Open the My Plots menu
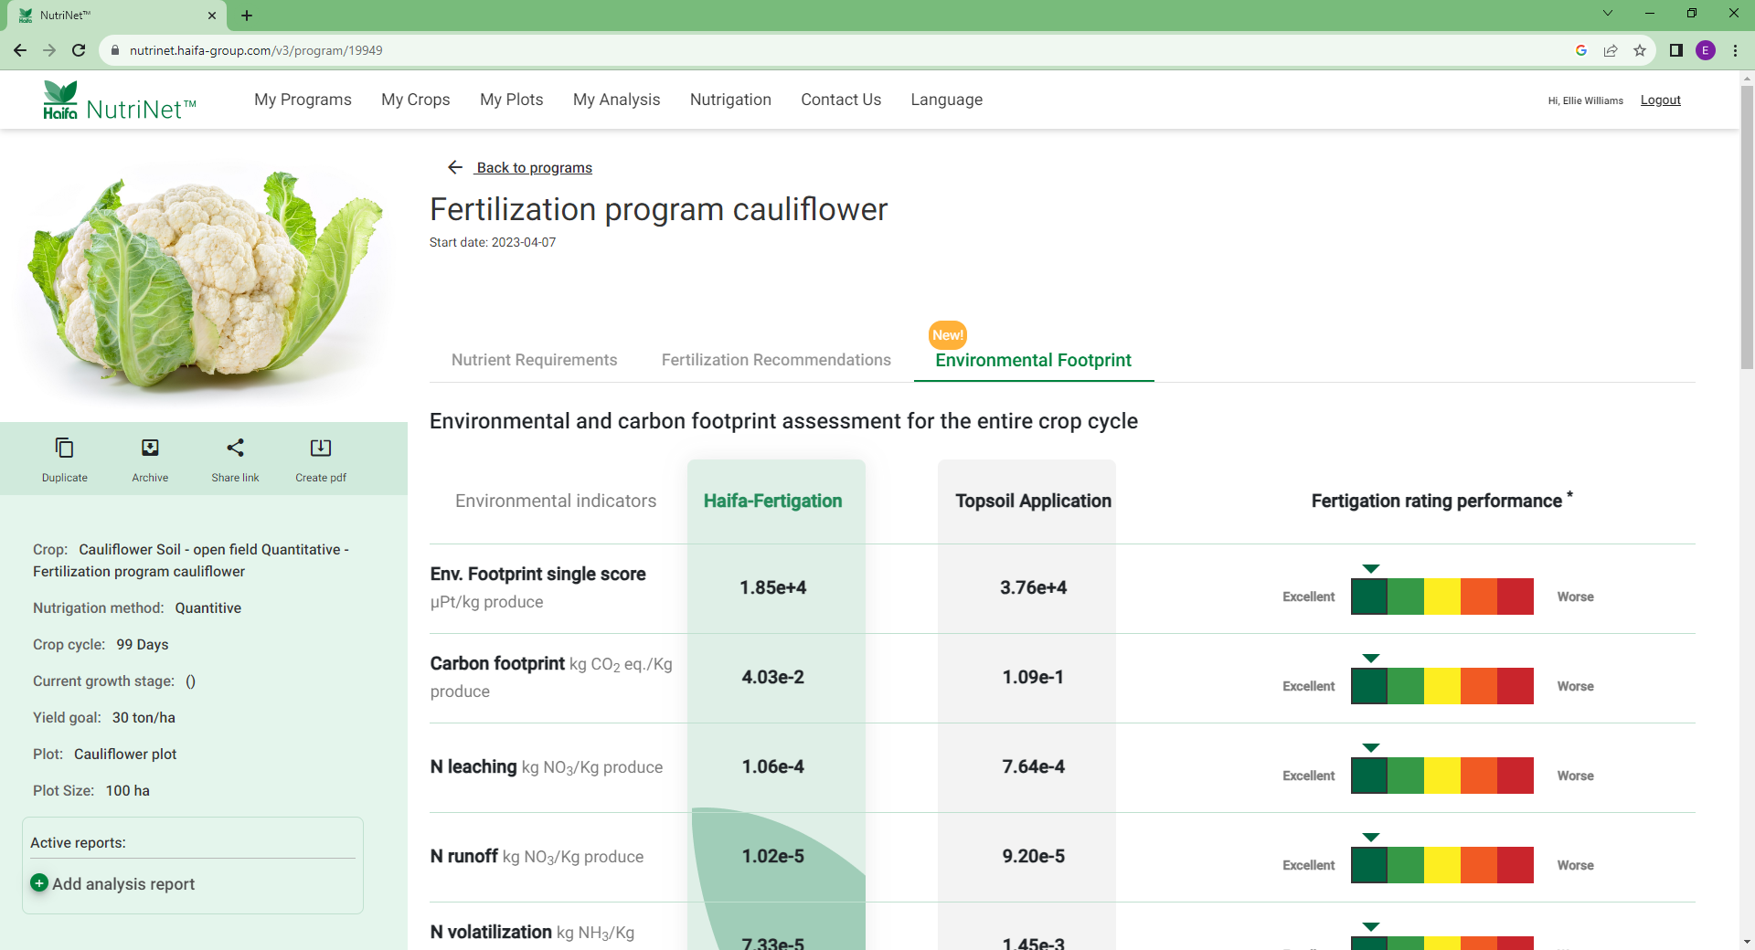 tap(512, 100)
